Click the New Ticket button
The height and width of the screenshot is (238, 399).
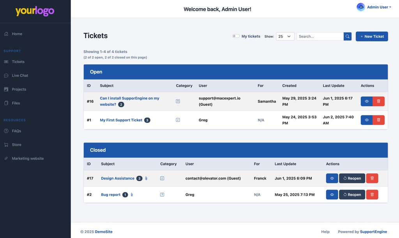click(371, 36)
